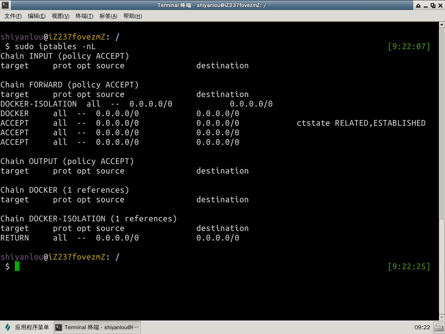Open the 编辑(E) menu
445x334 pixels.
tap(37, 16)
